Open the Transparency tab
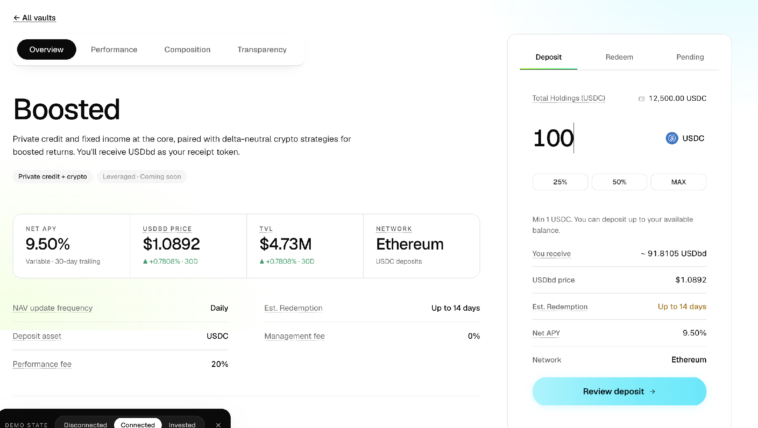This screenshot has width=758, height=428. (x=262, y=50)
